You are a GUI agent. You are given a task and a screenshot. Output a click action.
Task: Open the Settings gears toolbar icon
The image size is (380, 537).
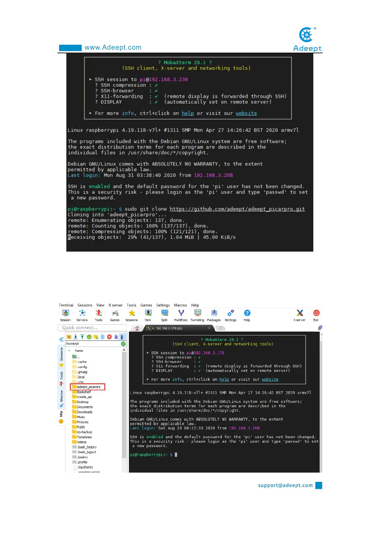[230, 315]
